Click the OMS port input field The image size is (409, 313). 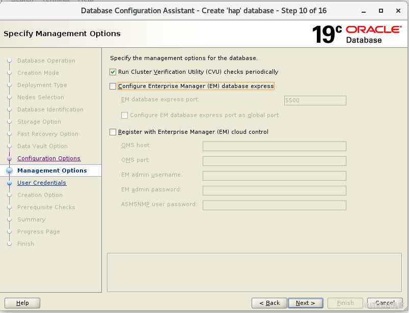[x=275, y=161]
